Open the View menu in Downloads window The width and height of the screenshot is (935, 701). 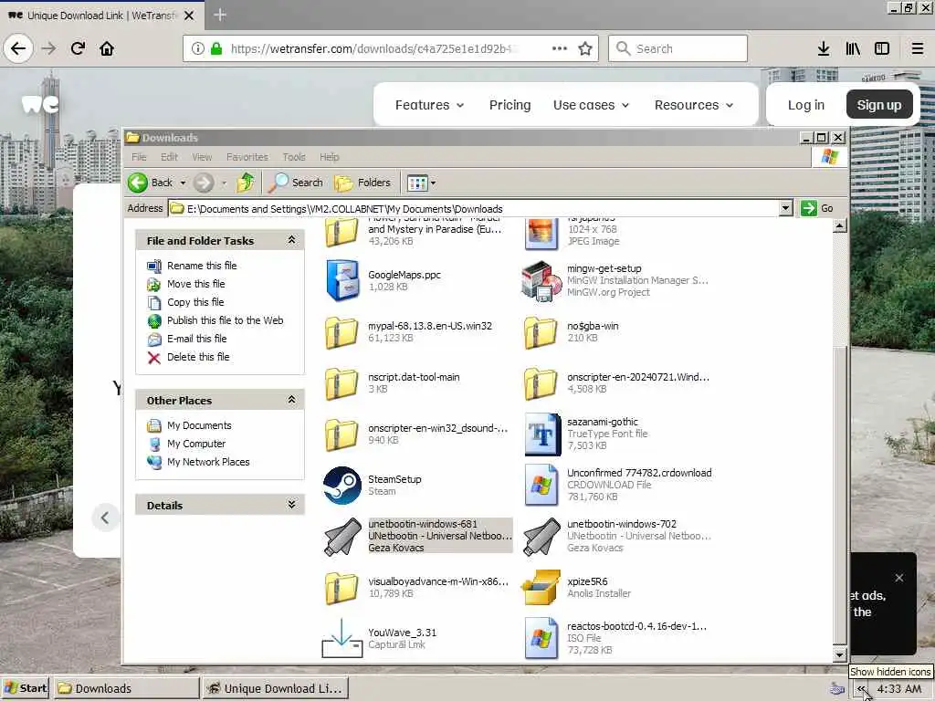click(202, 157)
